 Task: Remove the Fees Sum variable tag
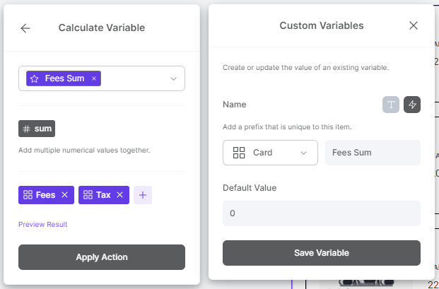click(x=94, y=78)
